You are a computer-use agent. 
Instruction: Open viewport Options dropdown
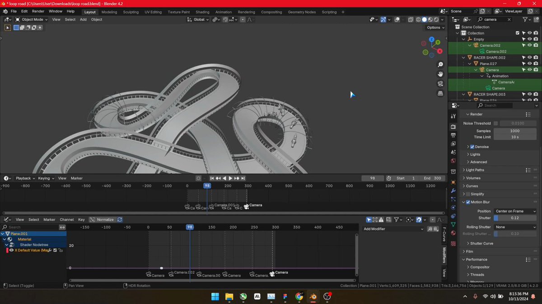coord(435,27)
